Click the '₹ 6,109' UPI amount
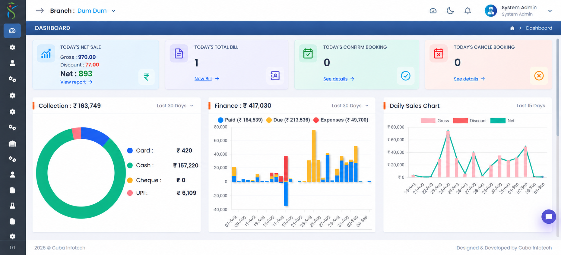Image resolution: width=561 pixels, height=255 pixels. pos(186,193)
